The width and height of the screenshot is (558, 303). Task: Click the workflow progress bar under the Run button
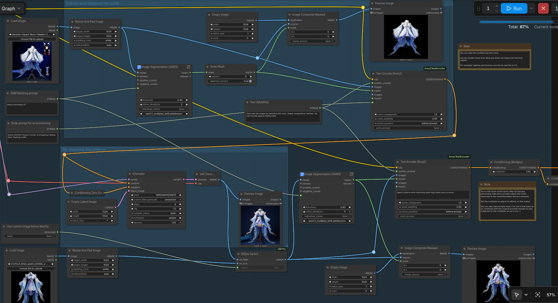(x=518, y=22)
